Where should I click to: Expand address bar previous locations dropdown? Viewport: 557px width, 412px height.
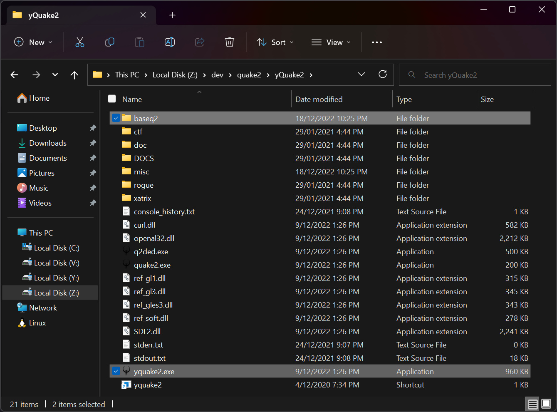[x=361, y=74]
